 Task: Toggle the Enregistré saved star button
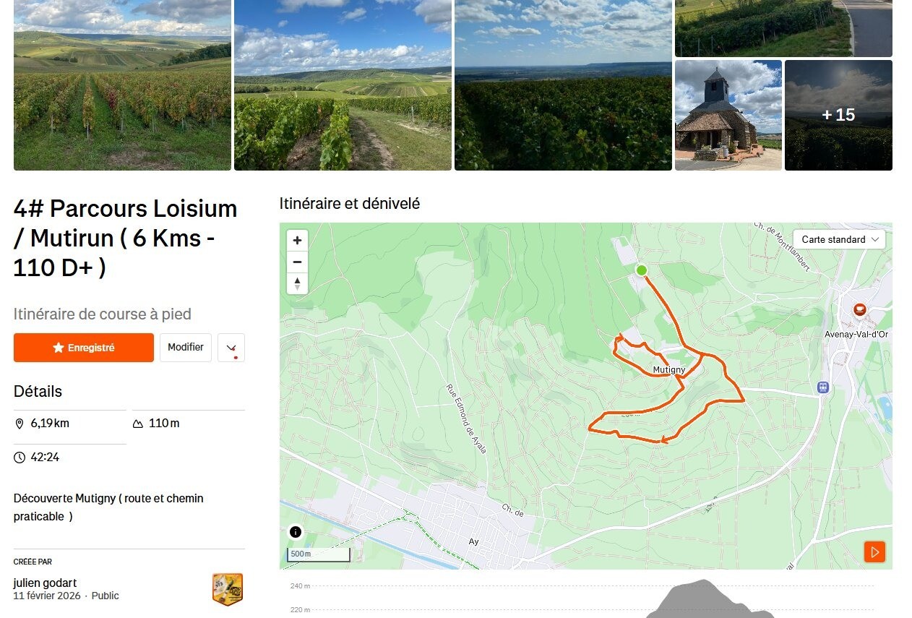84,348
